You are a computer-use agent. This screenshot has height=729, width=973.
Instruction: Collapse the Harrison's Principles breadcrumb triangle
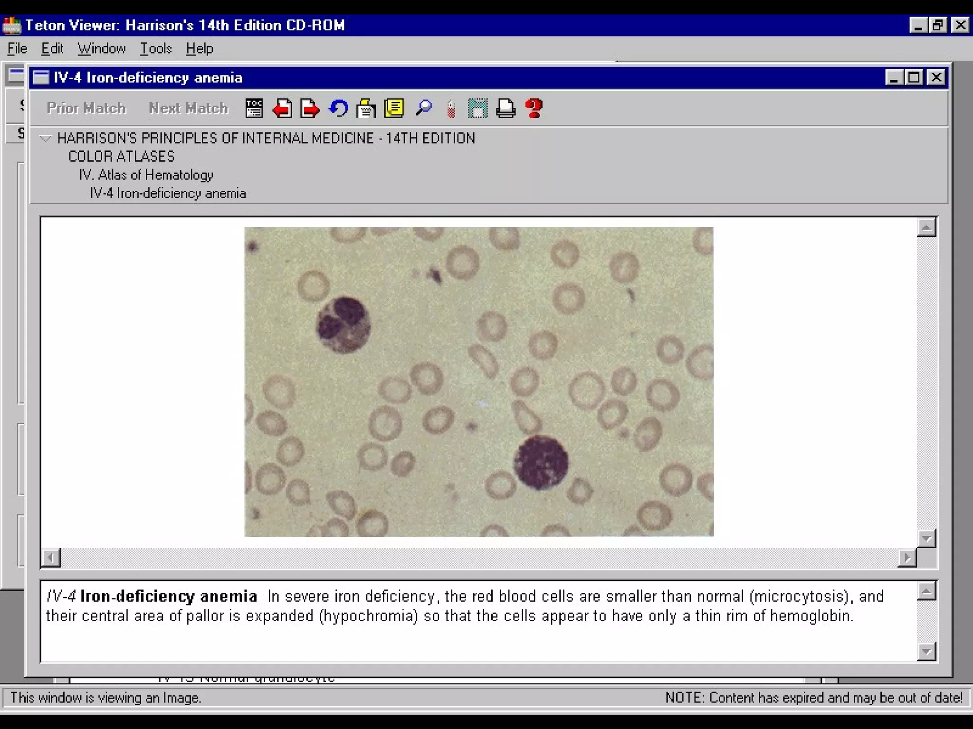(x=45, y=139)
